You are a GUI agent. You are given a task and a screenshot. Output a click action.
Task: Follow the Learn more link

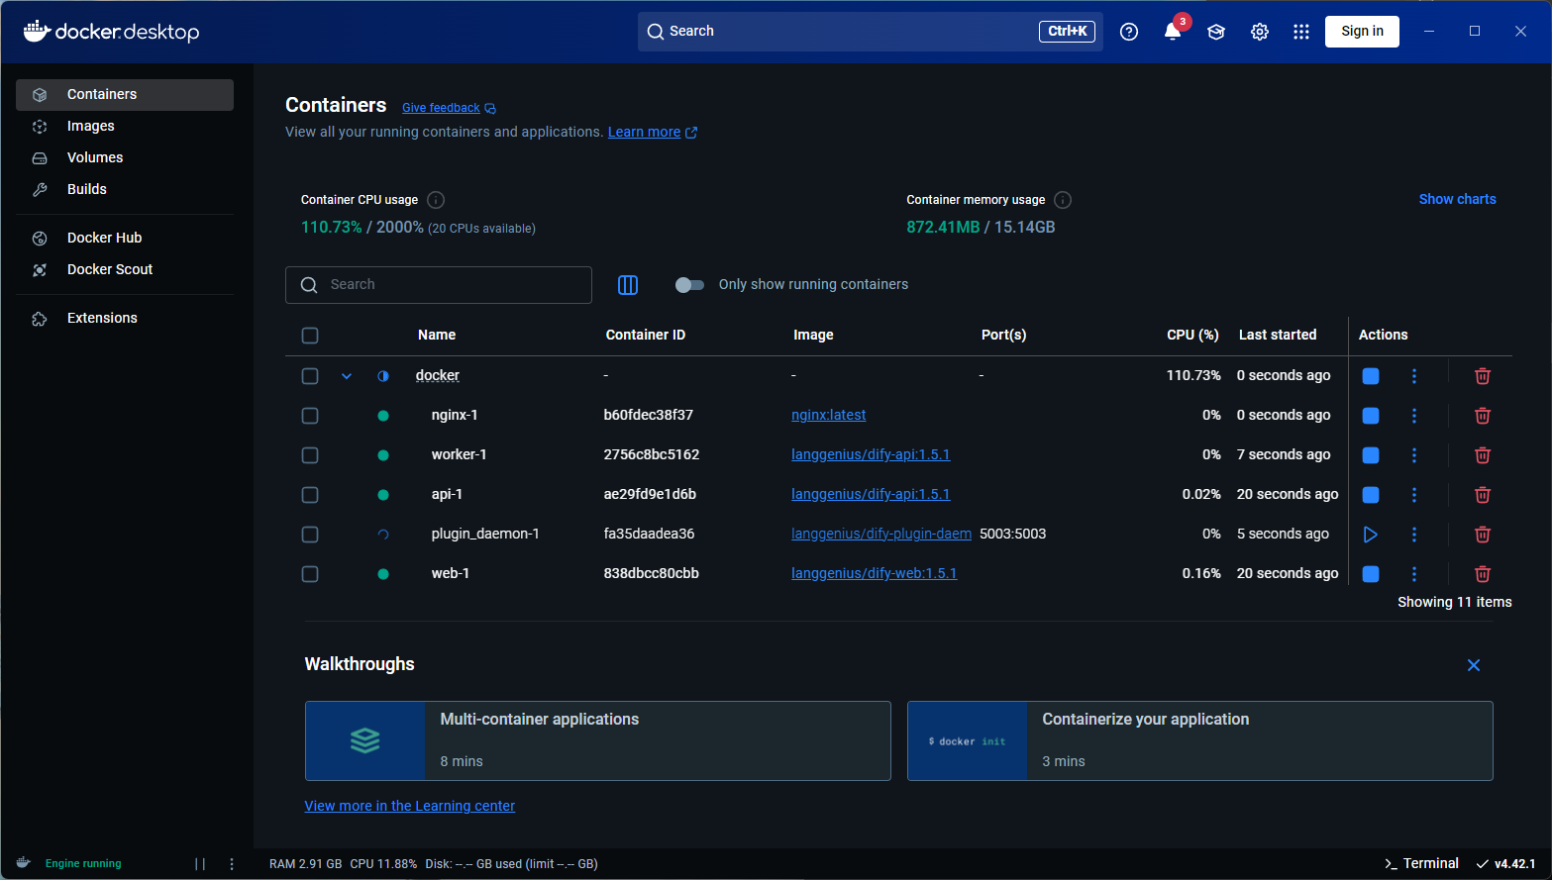pos(653,133)
